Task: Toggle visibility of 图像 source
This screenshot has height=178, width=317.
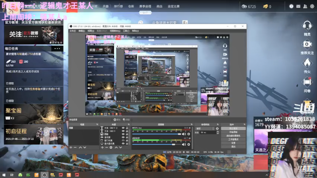Action: pos(123,134)
